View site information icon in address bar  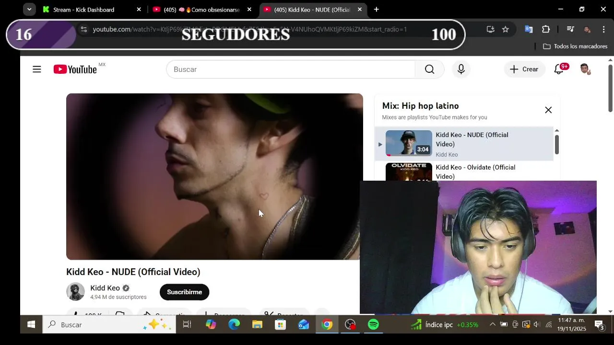[83, 29]
